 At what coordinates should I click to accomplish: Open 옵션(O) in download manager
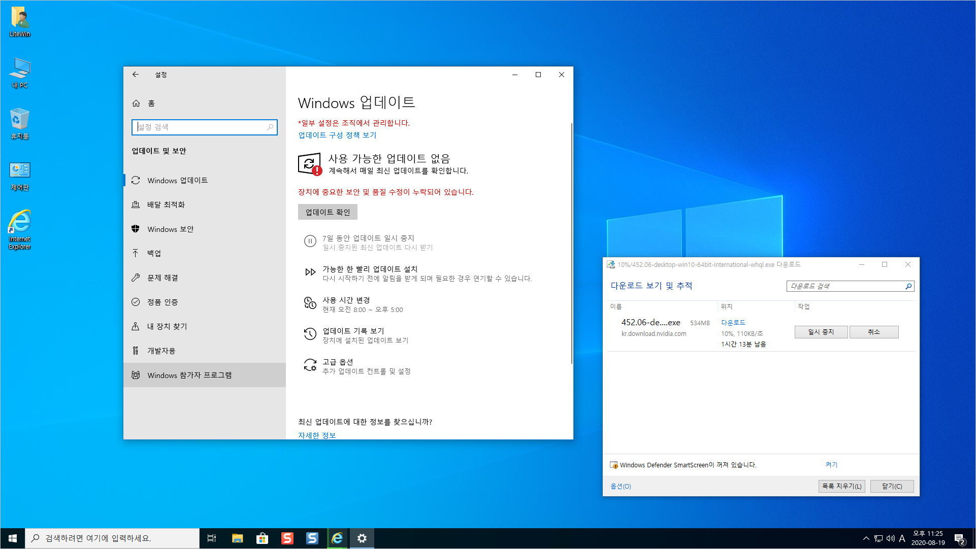[621, 487]
